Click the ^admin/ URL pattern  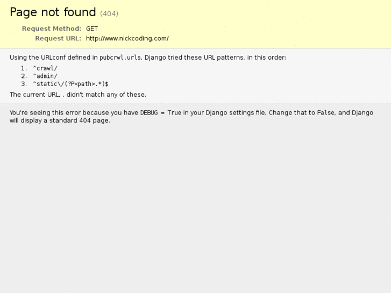pyautogui.click(x=45, y=76)
